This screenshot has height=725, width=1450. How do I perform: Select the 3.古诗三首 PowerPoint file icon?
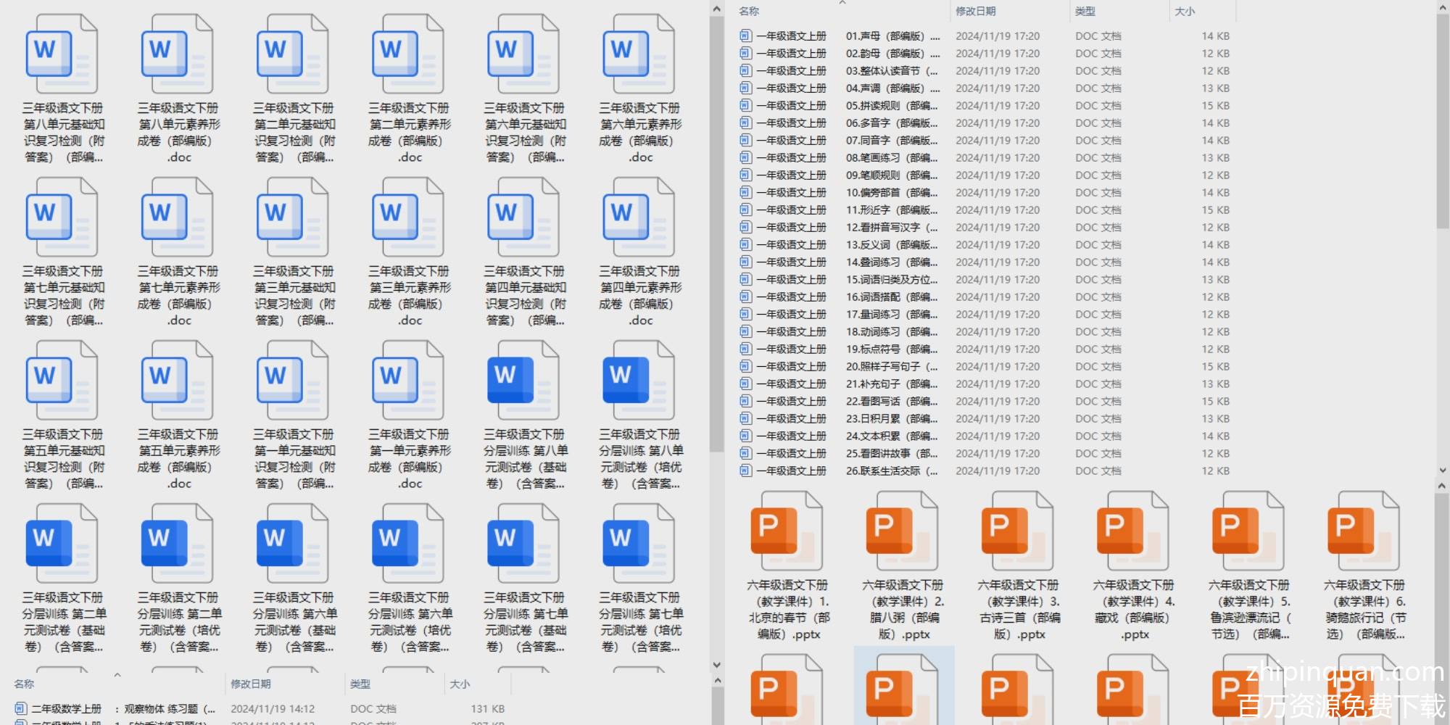1017,531
